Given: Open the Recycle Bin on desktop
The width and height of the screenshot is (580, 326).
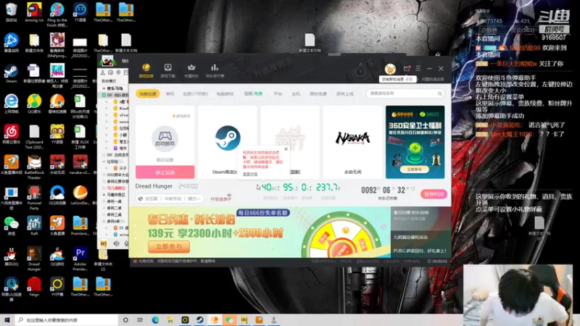Looking at the screenshot, I should (11, 12).
